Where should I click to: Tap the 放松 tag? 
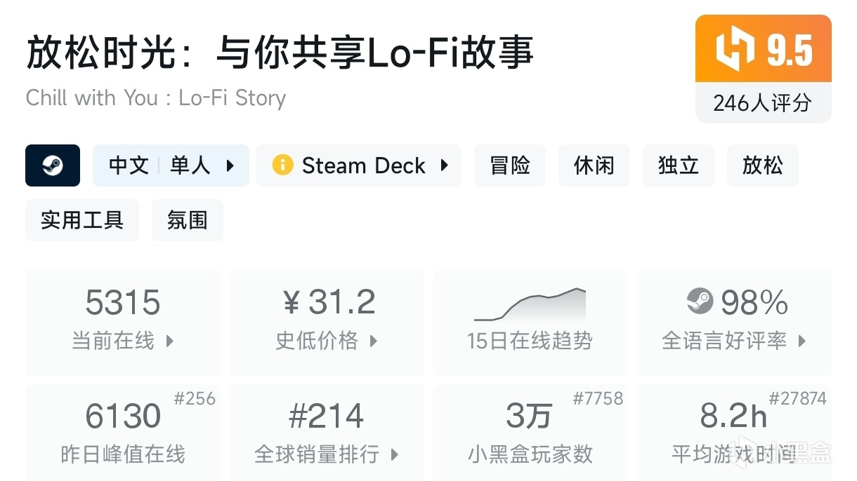[x=763, y=165]
